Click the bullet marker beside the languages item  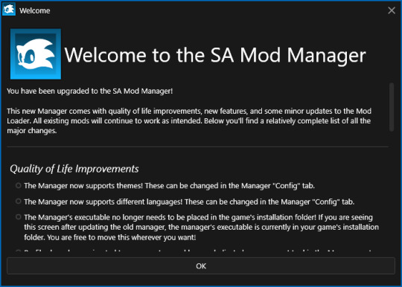pos(18,201)
